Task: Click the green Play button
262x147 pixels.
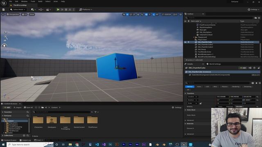Action: point(58,9)
